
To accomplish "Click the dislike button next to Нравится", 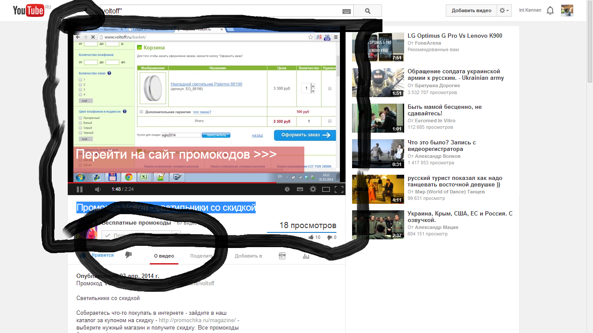I will tap(128, 255).
